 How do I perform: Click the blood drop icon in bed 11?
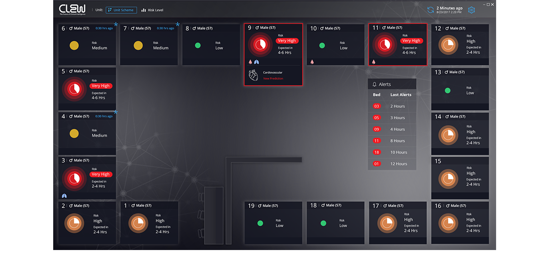(373, 62)
